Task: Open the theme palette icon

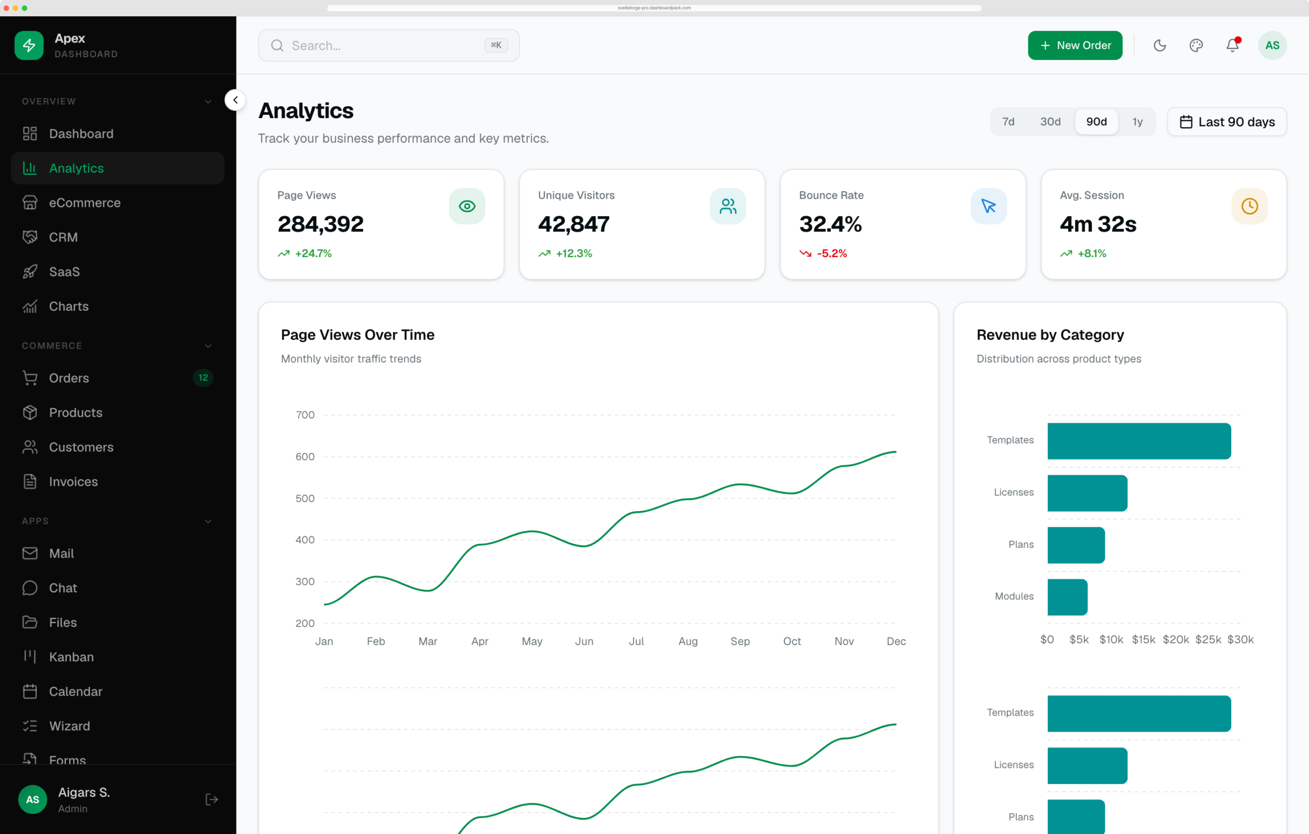Action: tap(1196, 45)
